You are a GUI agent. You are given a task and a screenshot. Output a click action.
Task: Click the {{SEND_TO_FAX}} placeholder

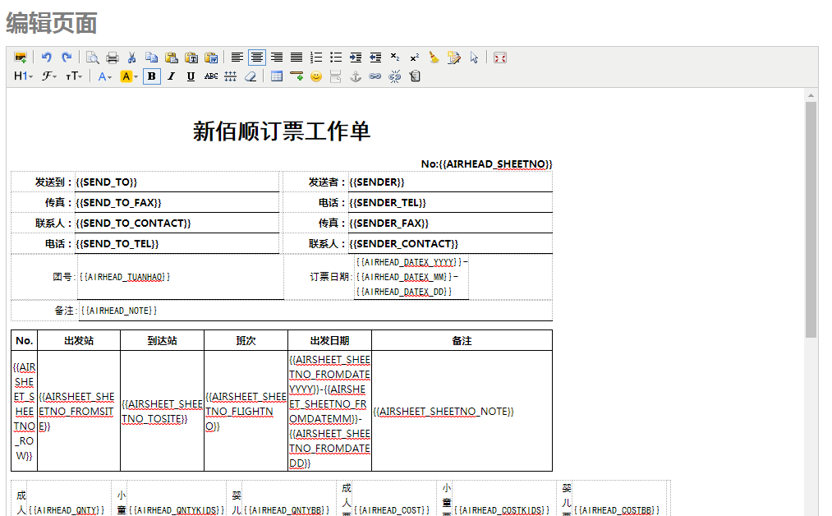[118, 203]
